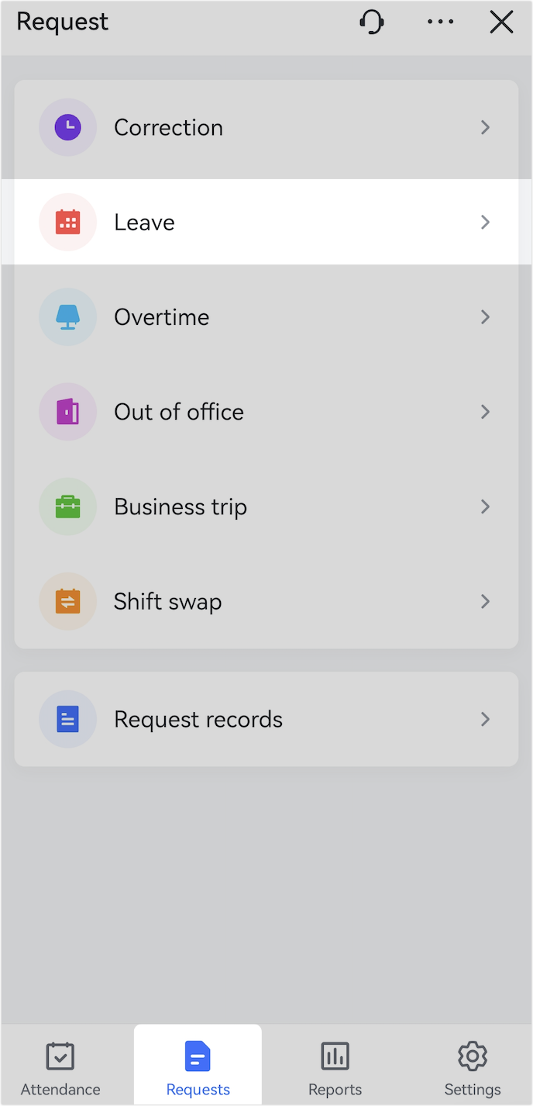Tap the Business trip briefcase icon
The width and height of the screenshot is (533, 1106).
(x=67, y=506)
